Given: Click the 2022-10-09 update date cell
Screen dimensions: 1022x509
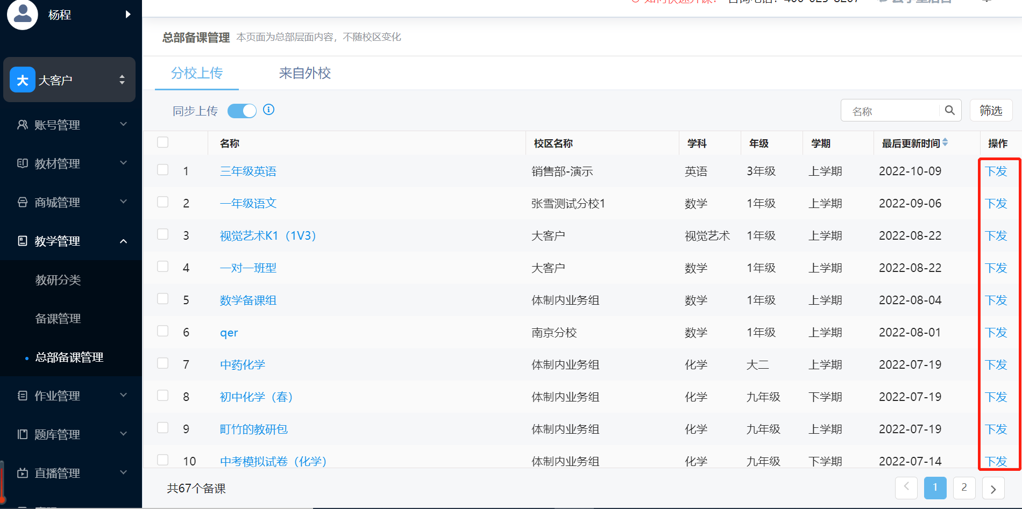Looking at the screenshot, I should [x=910, y=171].
